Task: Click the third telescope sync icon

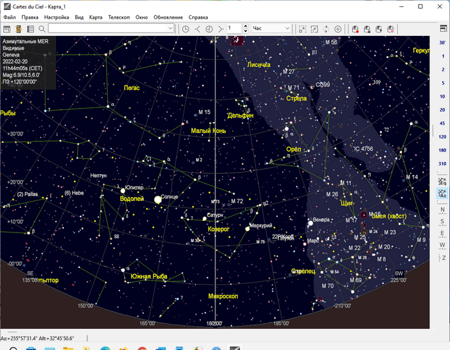Action: click(x=379, y=29)
